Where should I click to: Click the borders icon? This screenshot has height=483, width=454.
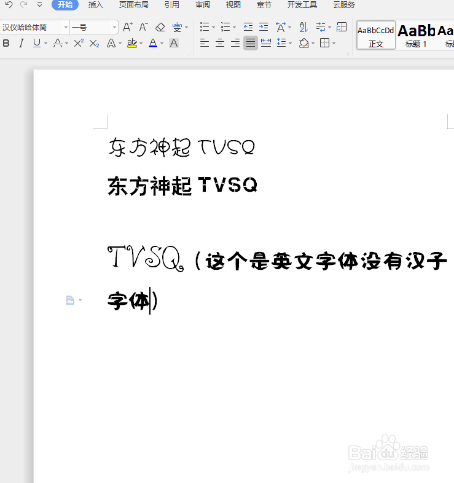(x=324, y=43)
